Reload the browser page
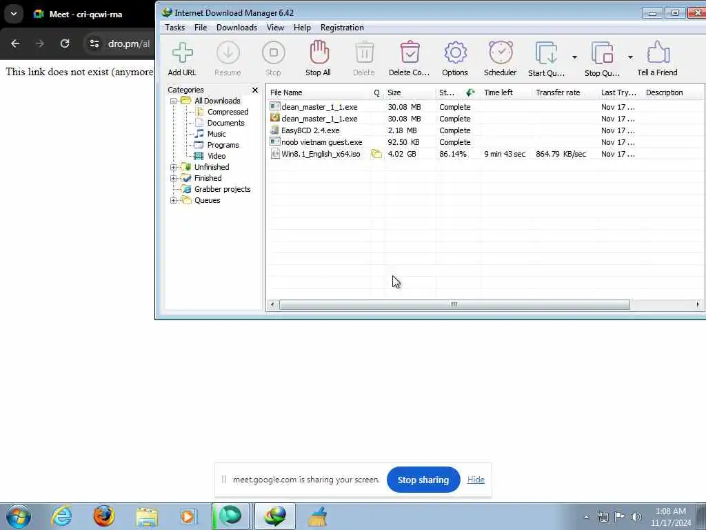 pyautogui.click(x=65, y=43)
